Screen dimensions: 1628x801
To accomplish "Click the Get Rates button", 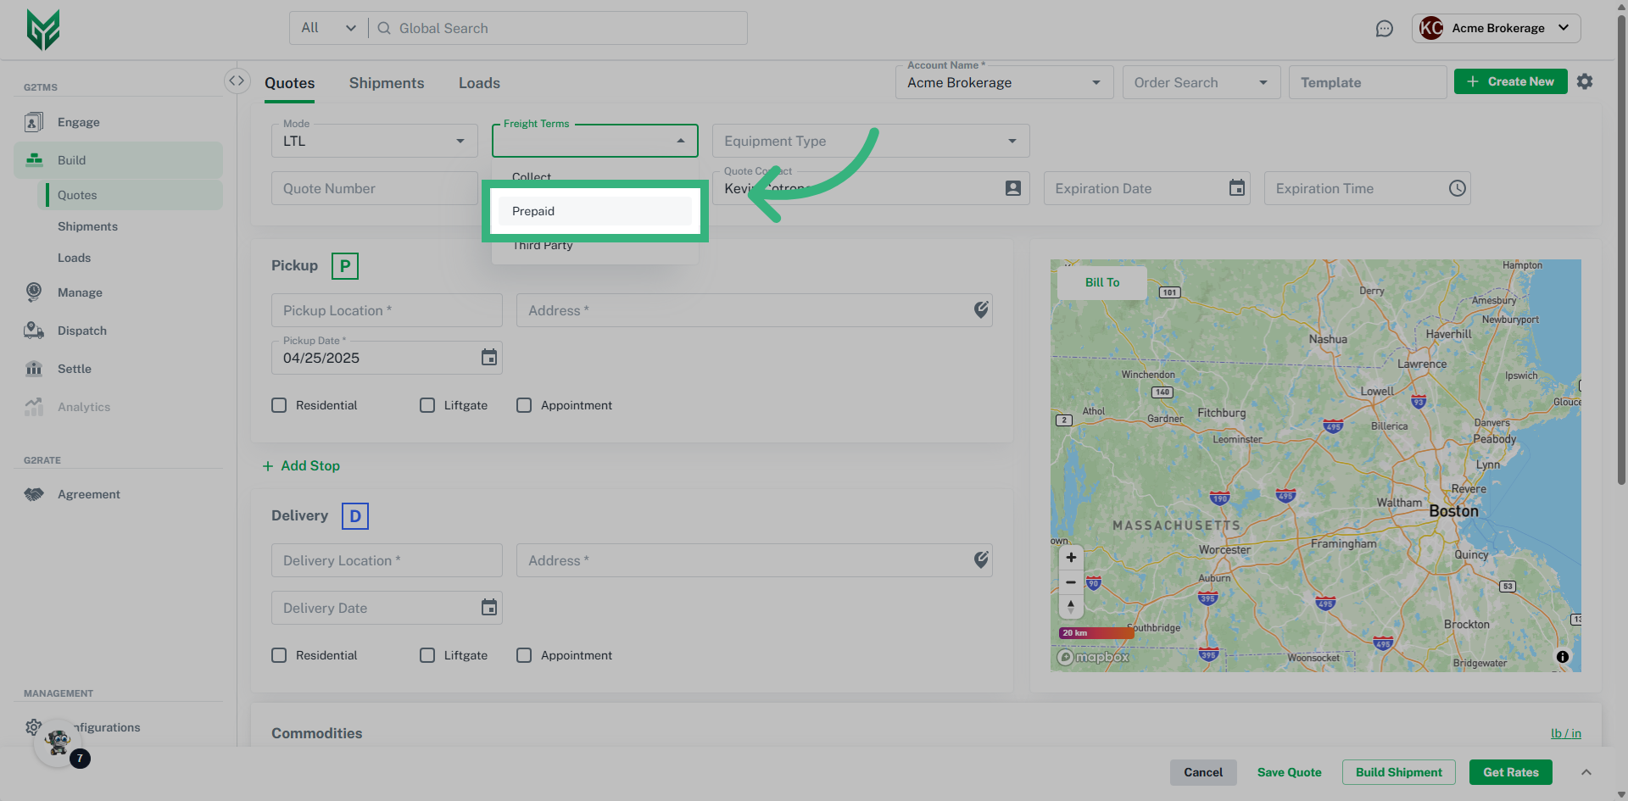I will 1510,772.
